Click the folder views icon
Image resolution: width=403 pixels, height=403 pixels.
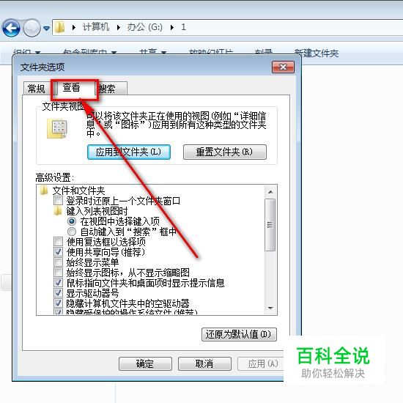coord(57,128)
